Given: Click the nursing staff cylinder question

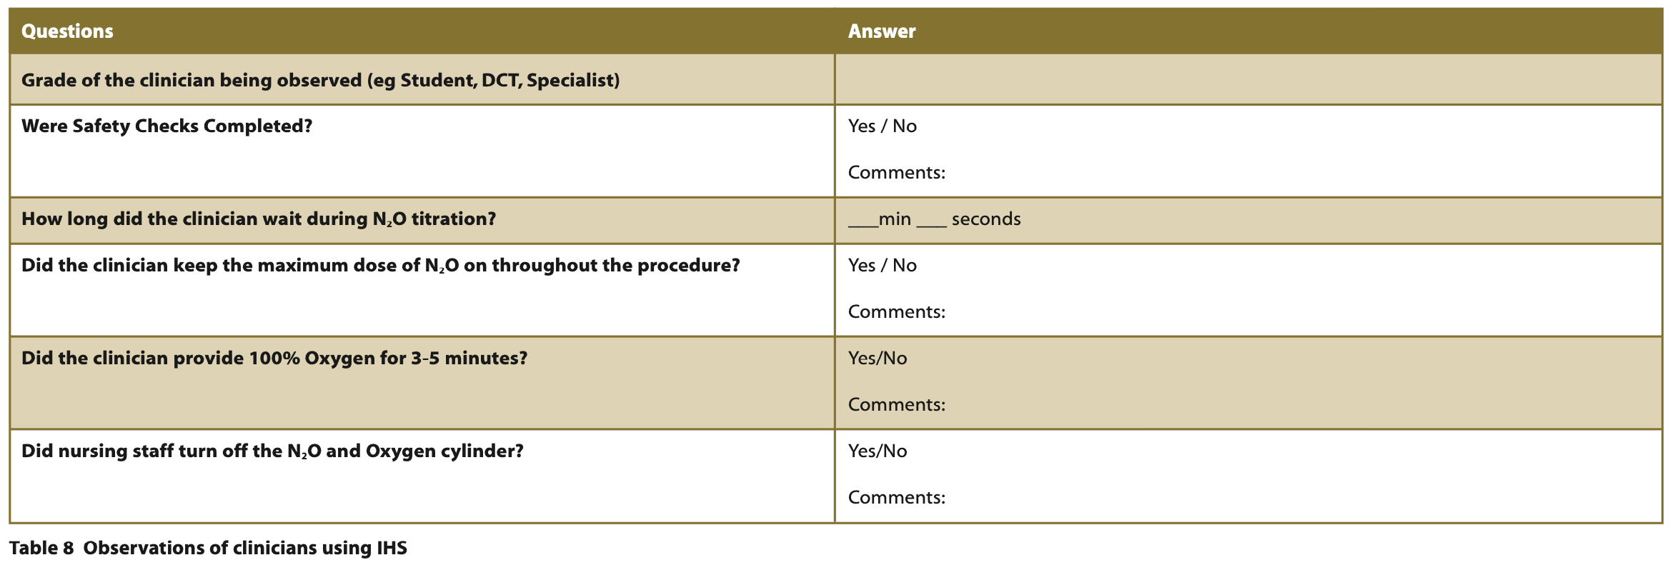Looking at the screenshot, I should click(272, 451).
